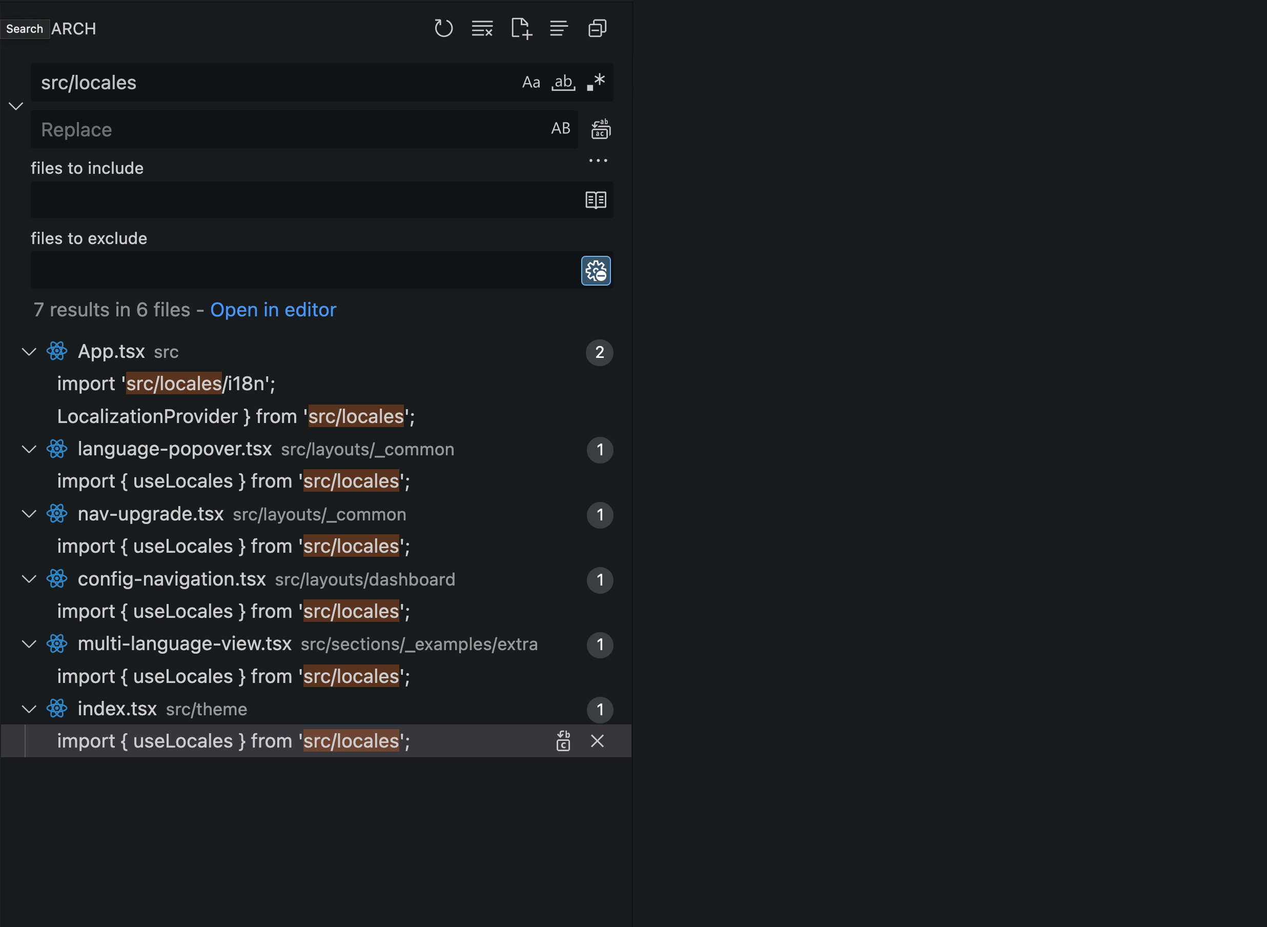Collapse config-navigation.tsx results group
The image size is (1267, 927).
(x=29, y=579)
